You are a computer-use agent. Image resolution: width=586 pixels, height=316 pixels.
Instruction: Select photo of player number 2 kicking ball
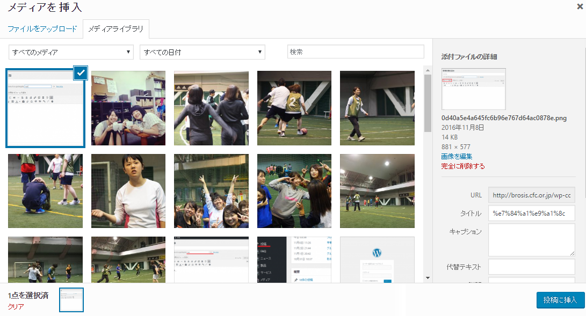pos(294,108)
